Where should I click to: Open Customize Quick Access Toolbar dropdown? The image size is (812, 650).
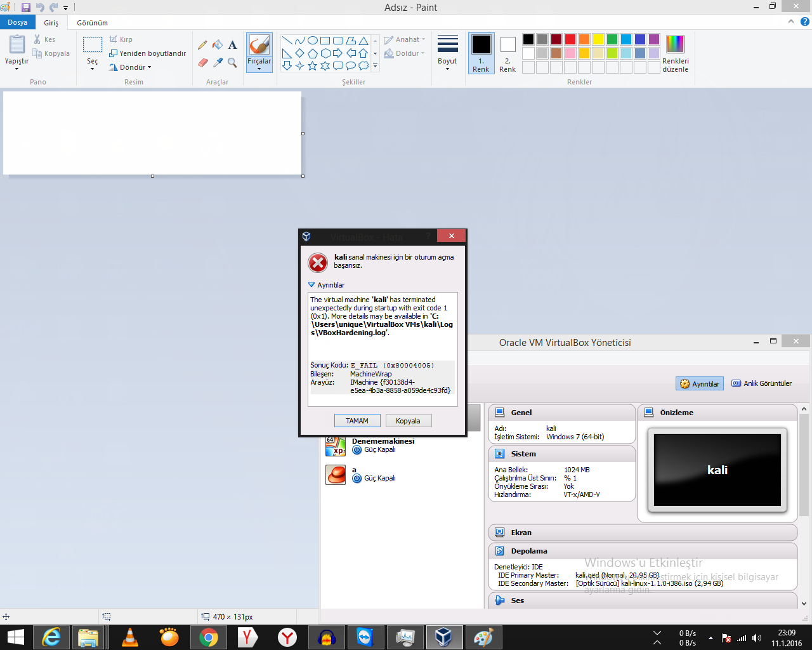[65, 8]
